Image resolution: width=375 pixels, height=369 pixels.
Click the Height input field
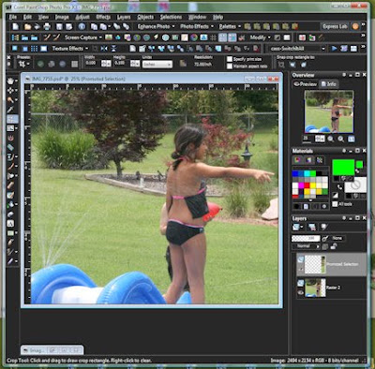122,64
